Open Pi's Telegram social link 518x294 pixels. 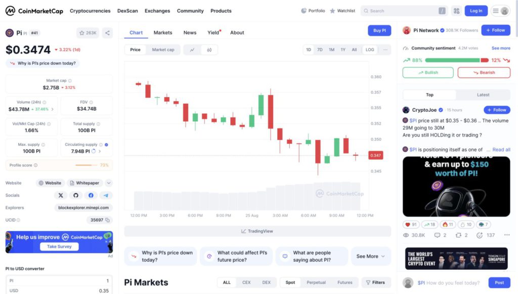click(106, 195)
